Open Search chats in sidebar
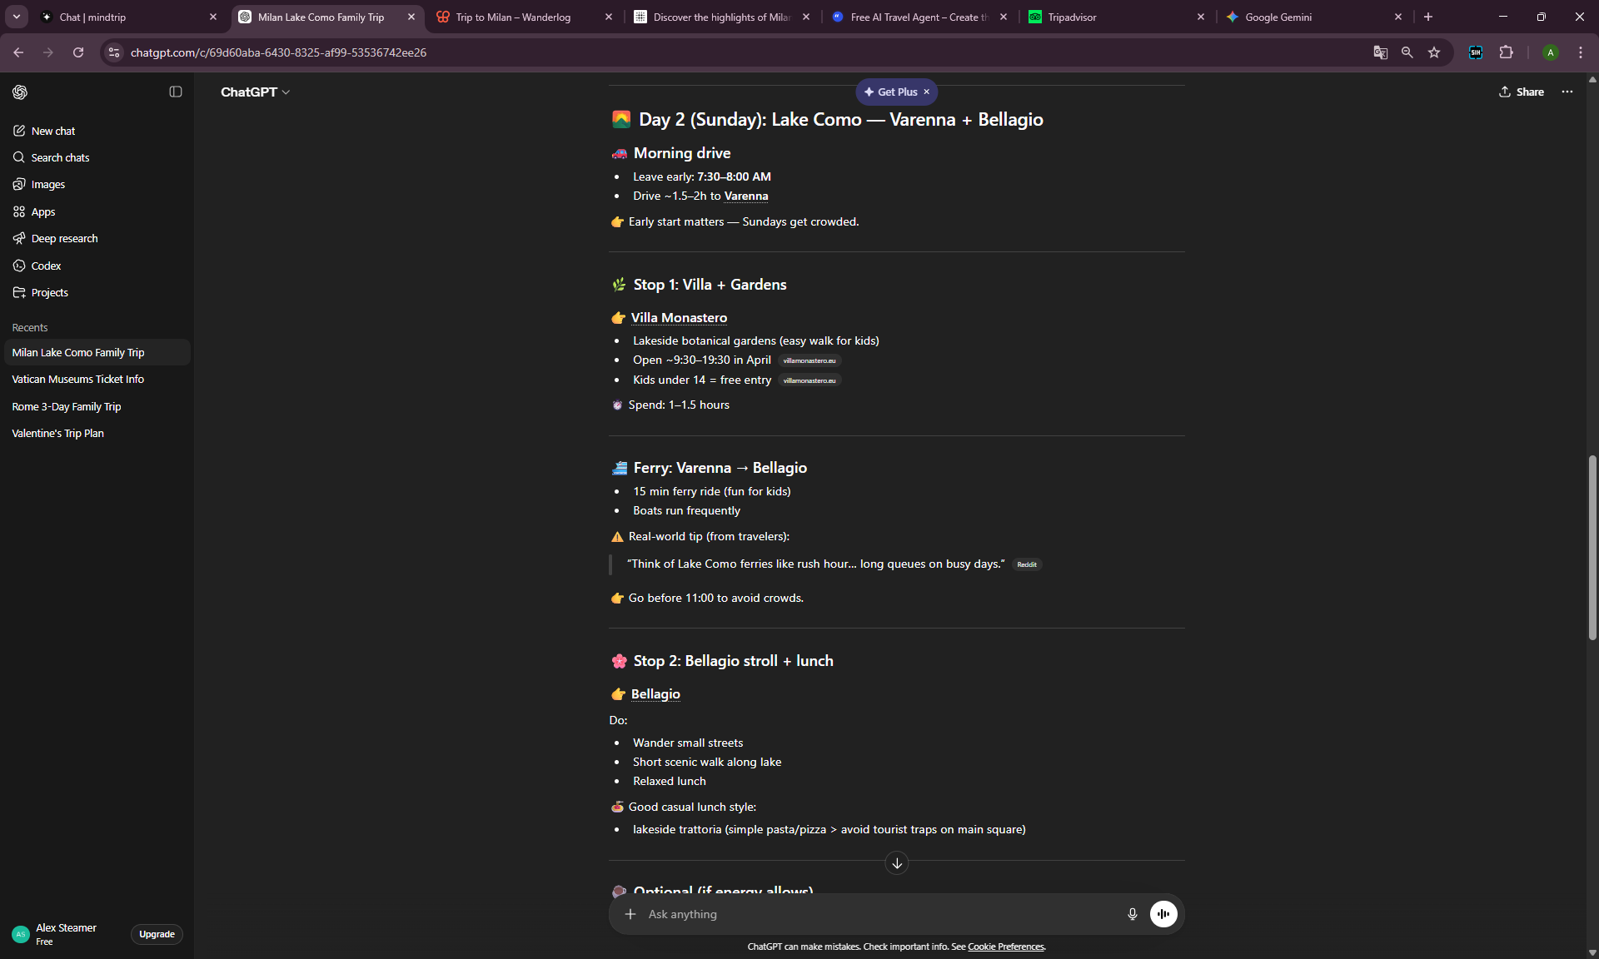 coord(60,157)
